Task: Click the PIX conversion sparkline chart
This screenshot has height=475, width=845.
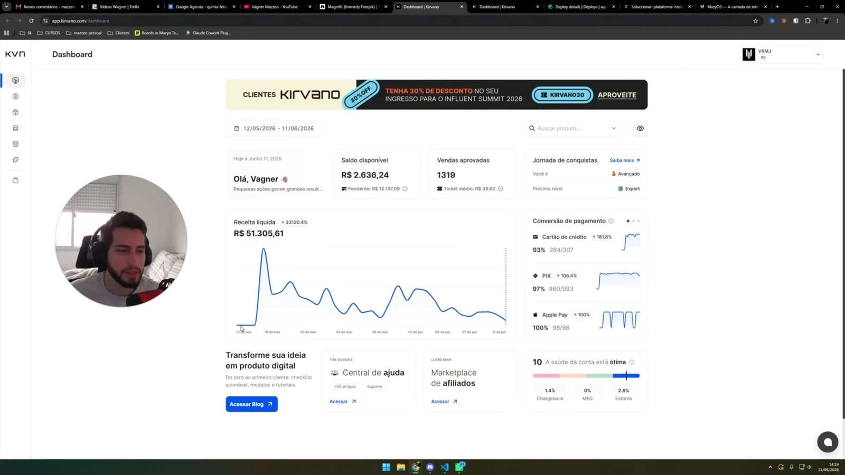Action: 618,281
